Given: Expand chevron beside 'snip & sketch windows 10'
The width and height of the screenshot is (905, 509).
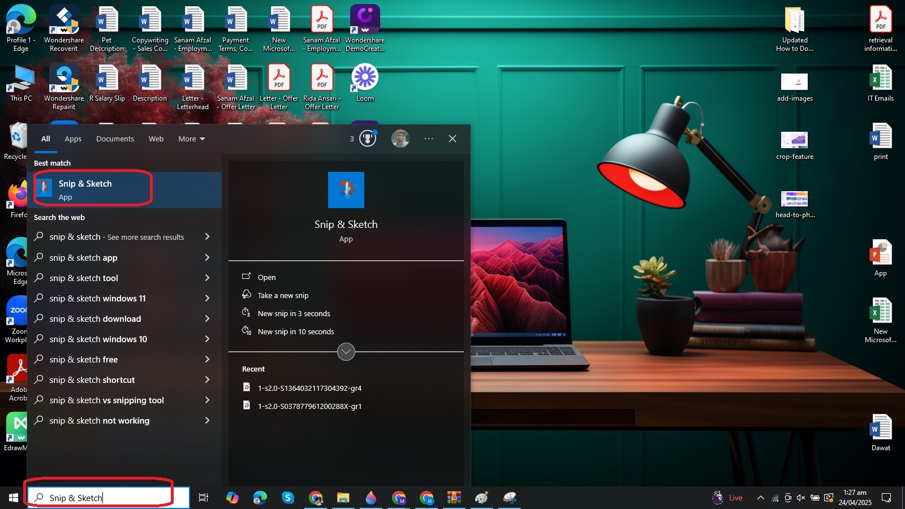Looking at the screenshot, I should tap(207, 339).
